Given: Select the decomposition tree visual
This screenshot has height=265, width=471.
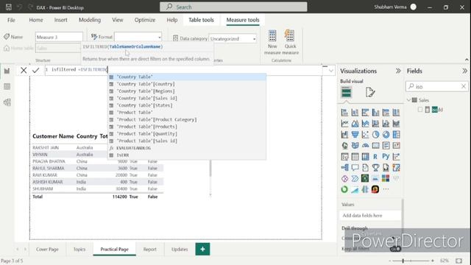Looking at the screenshot, I should point(344,168).
